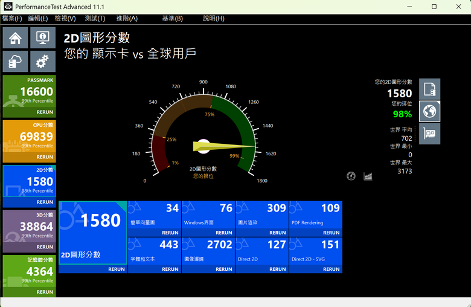Open the 測試(T) menu
Image resolution: width=471 pixels, height=307 pixels.
pos(95,18)
